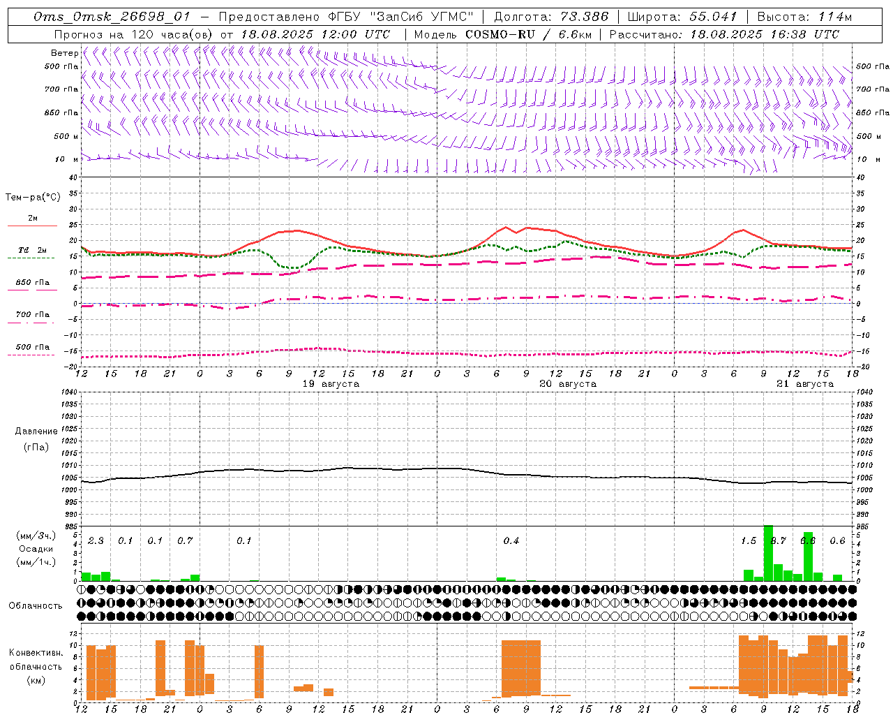893x715 pixels.
Task: Click the (мм/3ч.) precipitation unit label
Action: 36,536
